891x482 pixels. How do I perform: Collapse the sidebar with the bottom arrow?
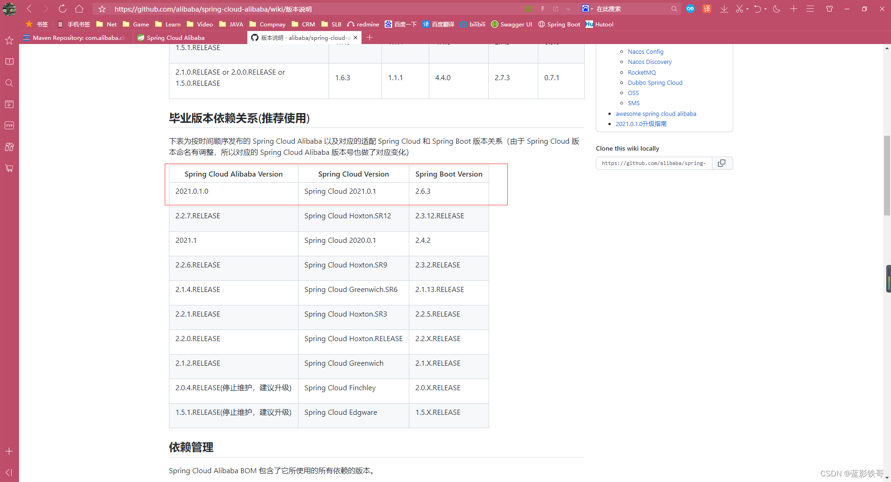pos(9,472)
